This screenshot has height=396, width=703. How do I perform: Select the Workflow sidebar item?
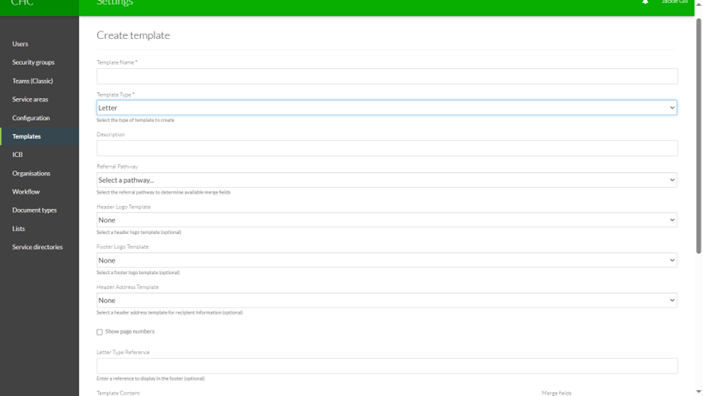[x=26, y=192]
